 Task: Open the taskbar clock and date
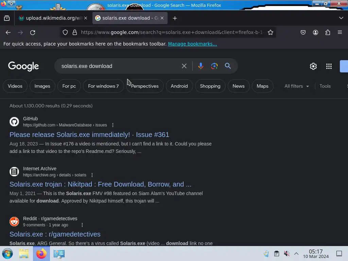coord(316,254)
